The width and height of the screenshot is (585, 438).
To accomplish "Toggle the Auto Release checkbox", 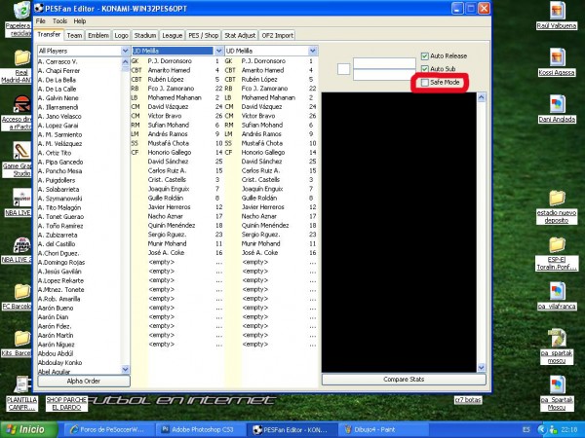I will click(x=424, y=55).
